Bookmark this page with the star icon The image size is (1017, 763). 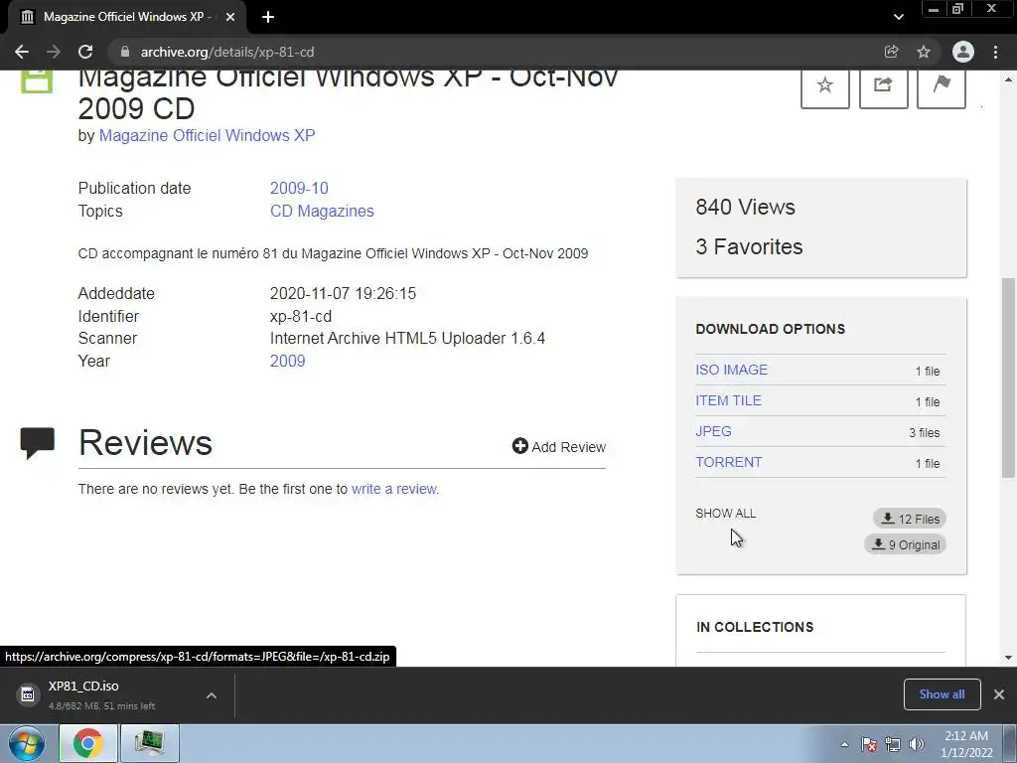(924, 52)
